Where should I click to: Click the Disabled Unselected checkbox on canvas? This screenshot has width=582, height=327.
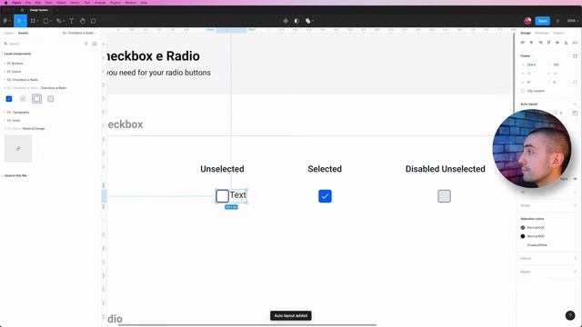click(x=445, y=196)
